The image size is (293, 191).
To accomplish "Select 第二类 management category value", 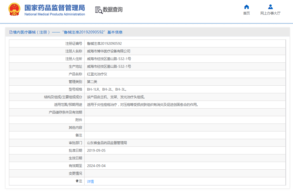I will (x=92, y=82).
